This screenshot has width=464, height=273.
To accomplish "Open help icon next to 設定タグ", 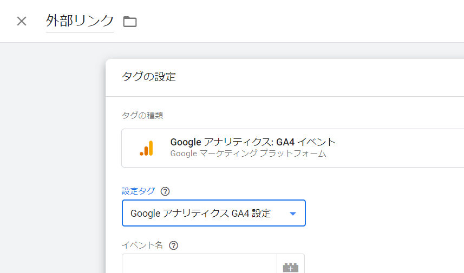I will tap(166, 191).
